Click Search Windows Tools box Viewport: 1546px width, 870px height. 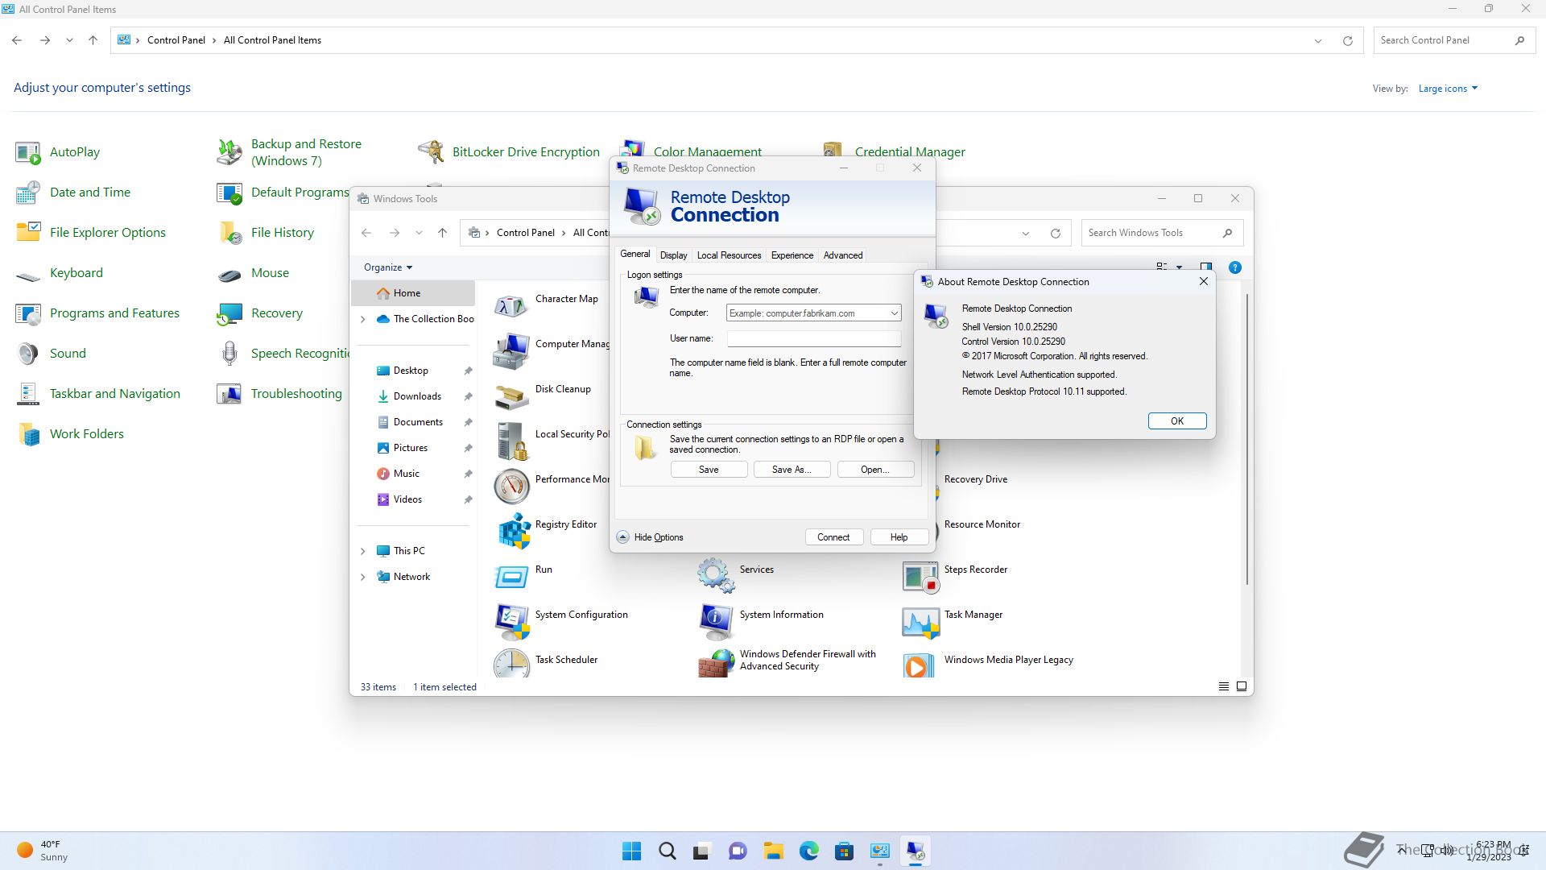point(1162,233)
